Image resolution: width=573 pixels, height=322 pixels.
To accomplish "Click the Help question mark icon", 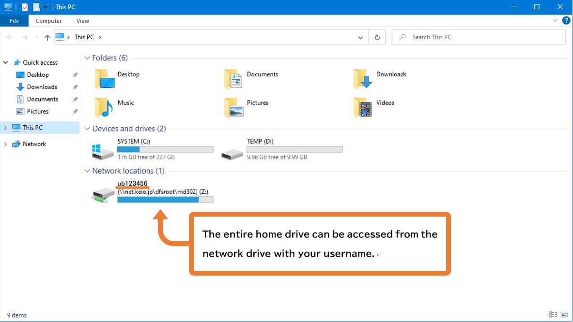I will [x=566, y=21].
